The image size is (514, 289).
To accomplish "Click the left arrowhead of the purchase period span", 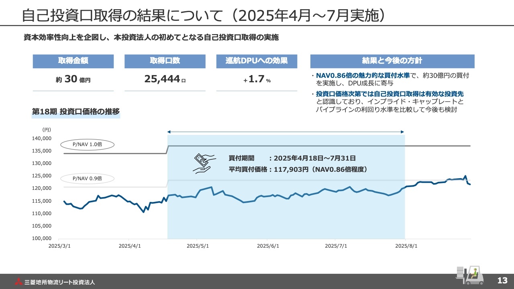I will (169, 132).
